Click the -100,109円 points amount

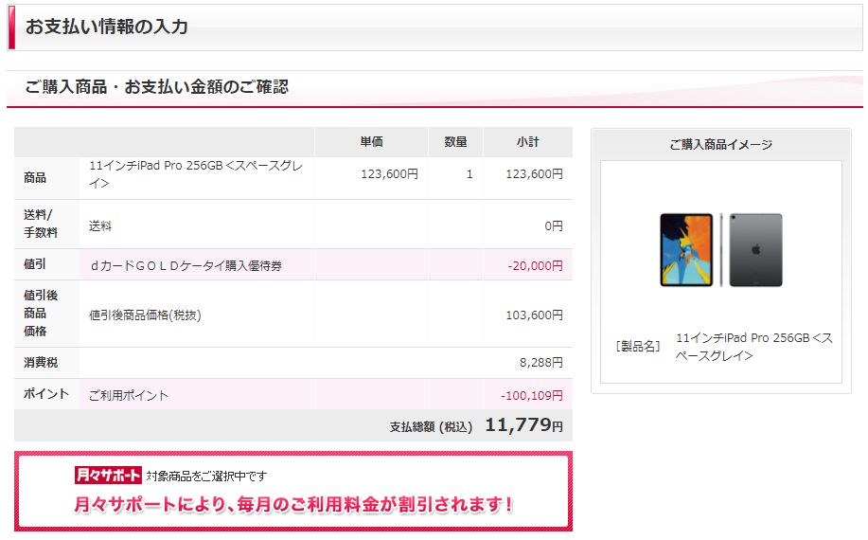coord(531,395)
